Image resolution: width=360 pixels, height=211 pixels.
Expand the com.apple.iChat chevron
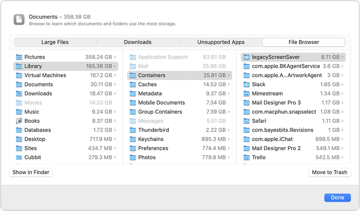pos(342,139)
